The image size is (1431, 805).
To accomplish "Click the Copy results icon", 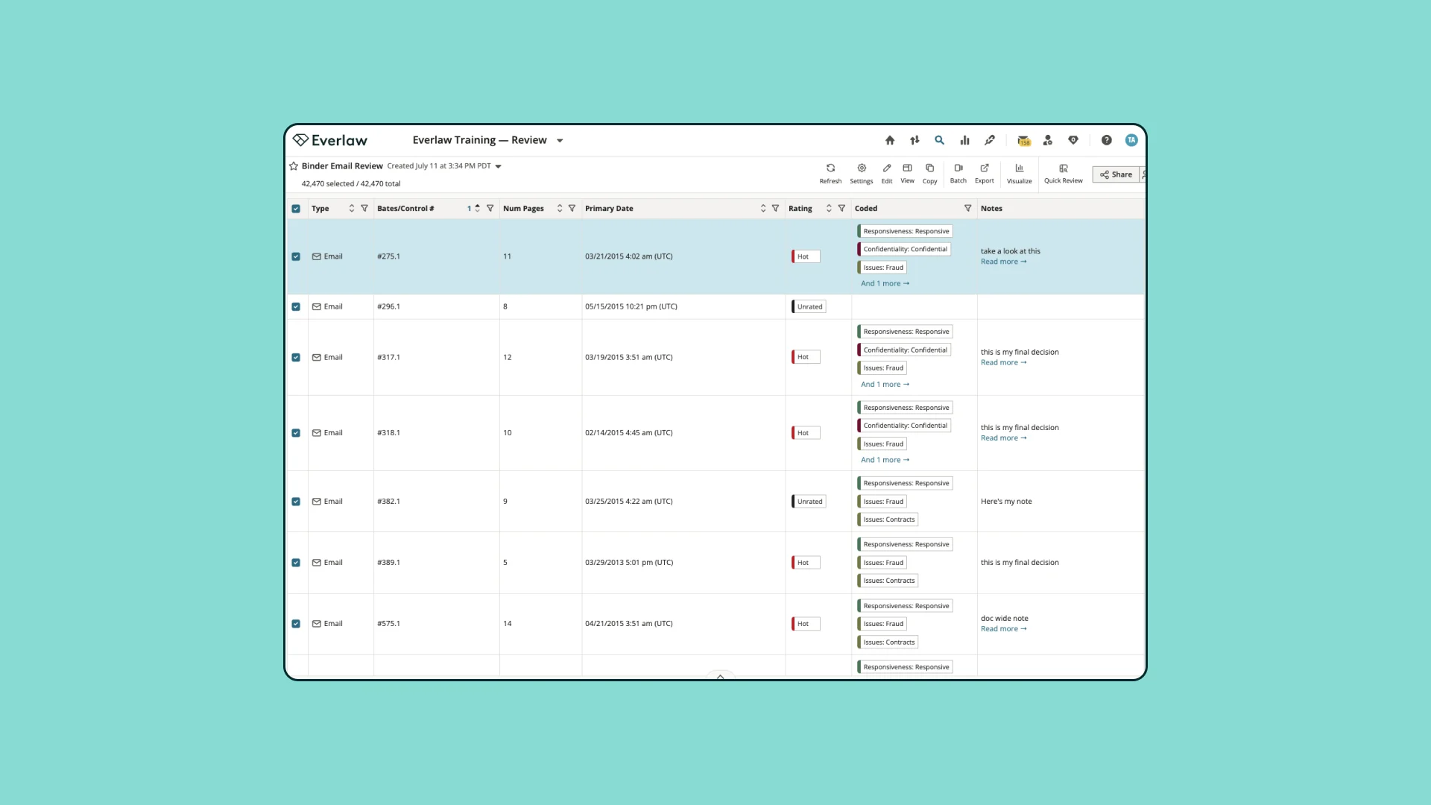I will coord(929,168).
